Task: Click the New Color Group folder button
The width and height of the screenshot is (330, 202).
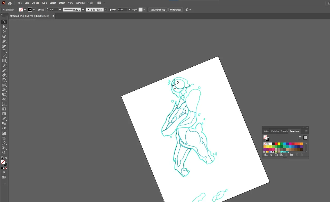Action: point(291,155)
